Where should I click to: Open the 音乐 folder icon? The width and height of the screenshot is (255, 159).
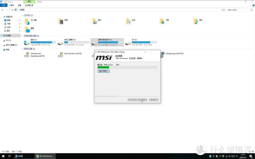click(196, 22)
